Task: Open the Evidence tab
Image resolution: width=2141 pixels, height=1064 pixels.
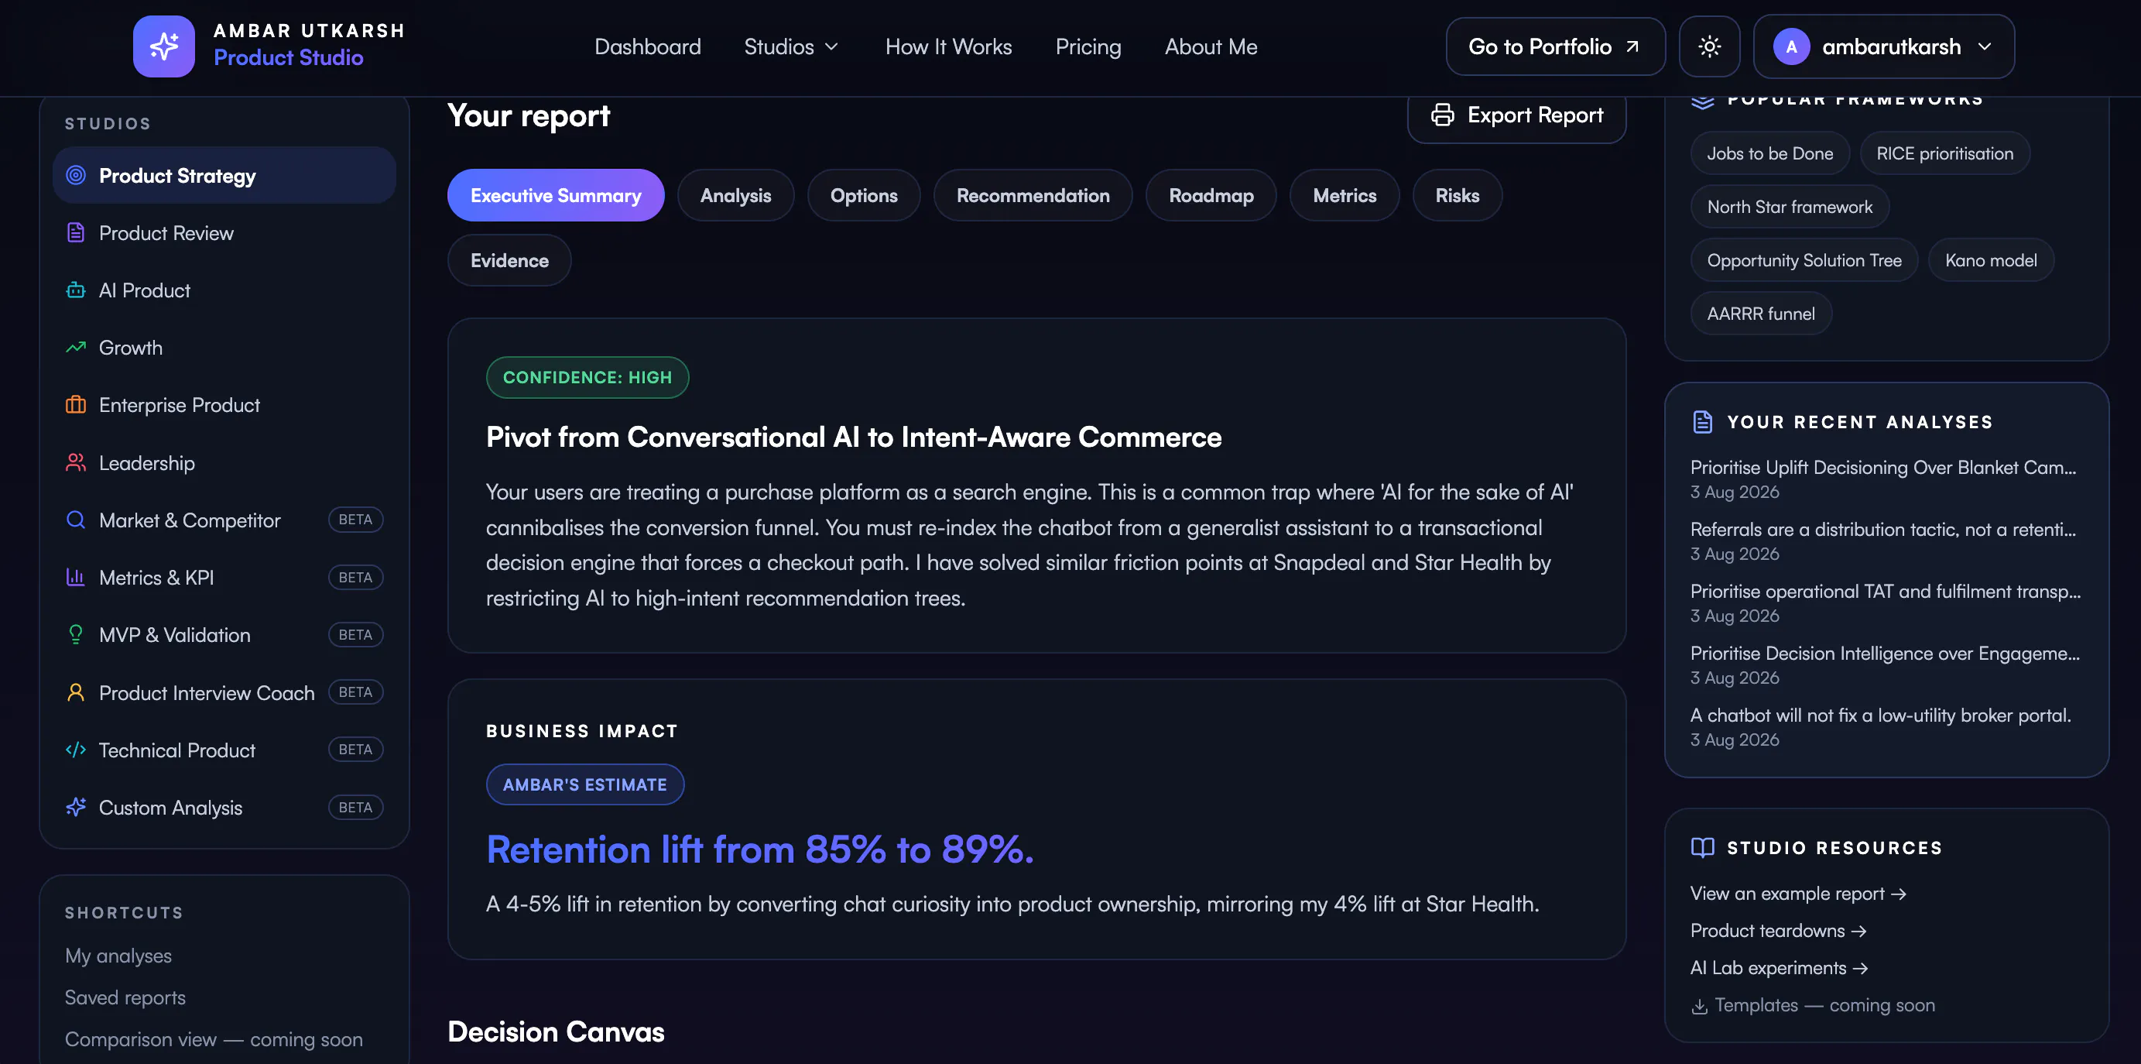Action: pyautogui.click(x=509, y=260)
